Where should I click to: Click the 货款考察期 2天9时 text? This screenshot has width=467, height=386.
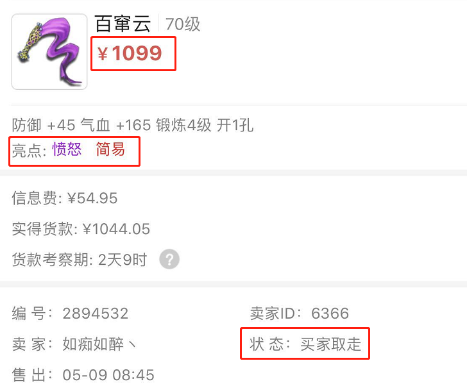point(80,260)
